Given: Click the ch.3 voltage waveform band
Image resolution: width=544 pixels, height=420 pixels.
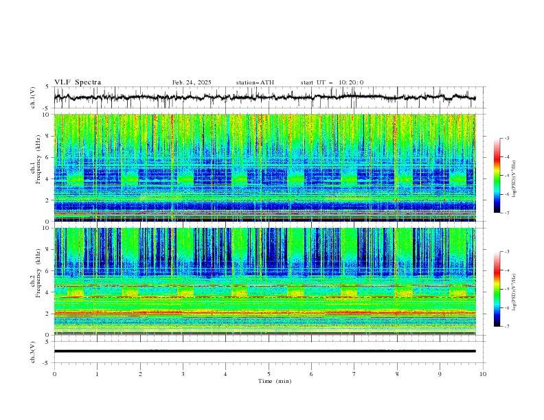Looking at the screenshot, I should [264, 351].
